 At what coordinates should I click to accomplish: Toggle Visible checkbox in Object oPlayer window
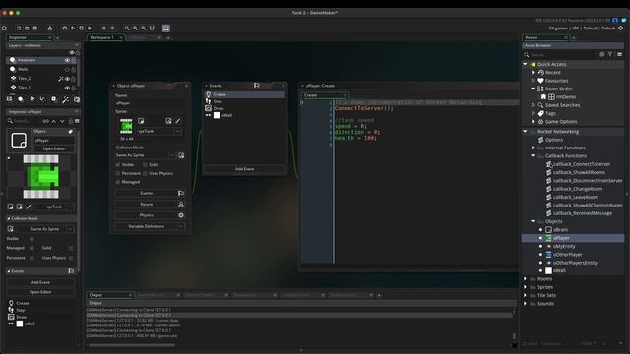point(118,165)
